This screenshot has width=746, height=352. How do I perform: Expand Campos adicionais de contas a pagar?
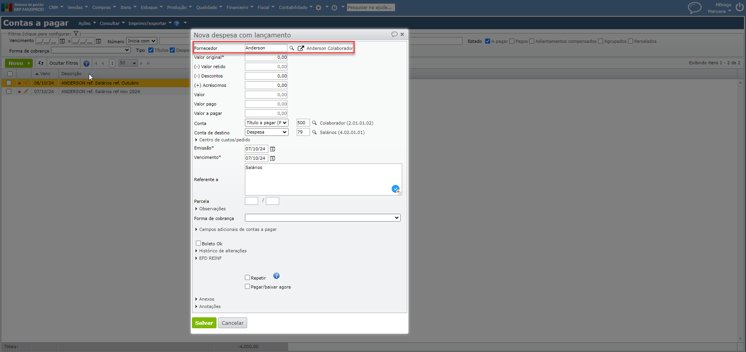(236, 229)
